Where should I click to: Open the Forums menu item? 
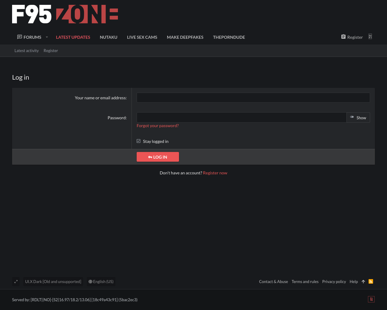click(x=29, y=37)
